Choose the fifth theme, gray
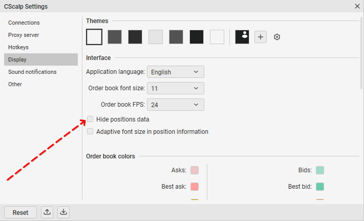The height and width of the screenshot is (221, 364). click(x=176, y=37)
